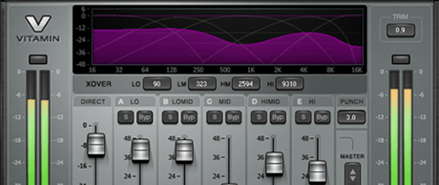Click the D HIMID band fader handle

pyautogui.click(x=275, y=164)
